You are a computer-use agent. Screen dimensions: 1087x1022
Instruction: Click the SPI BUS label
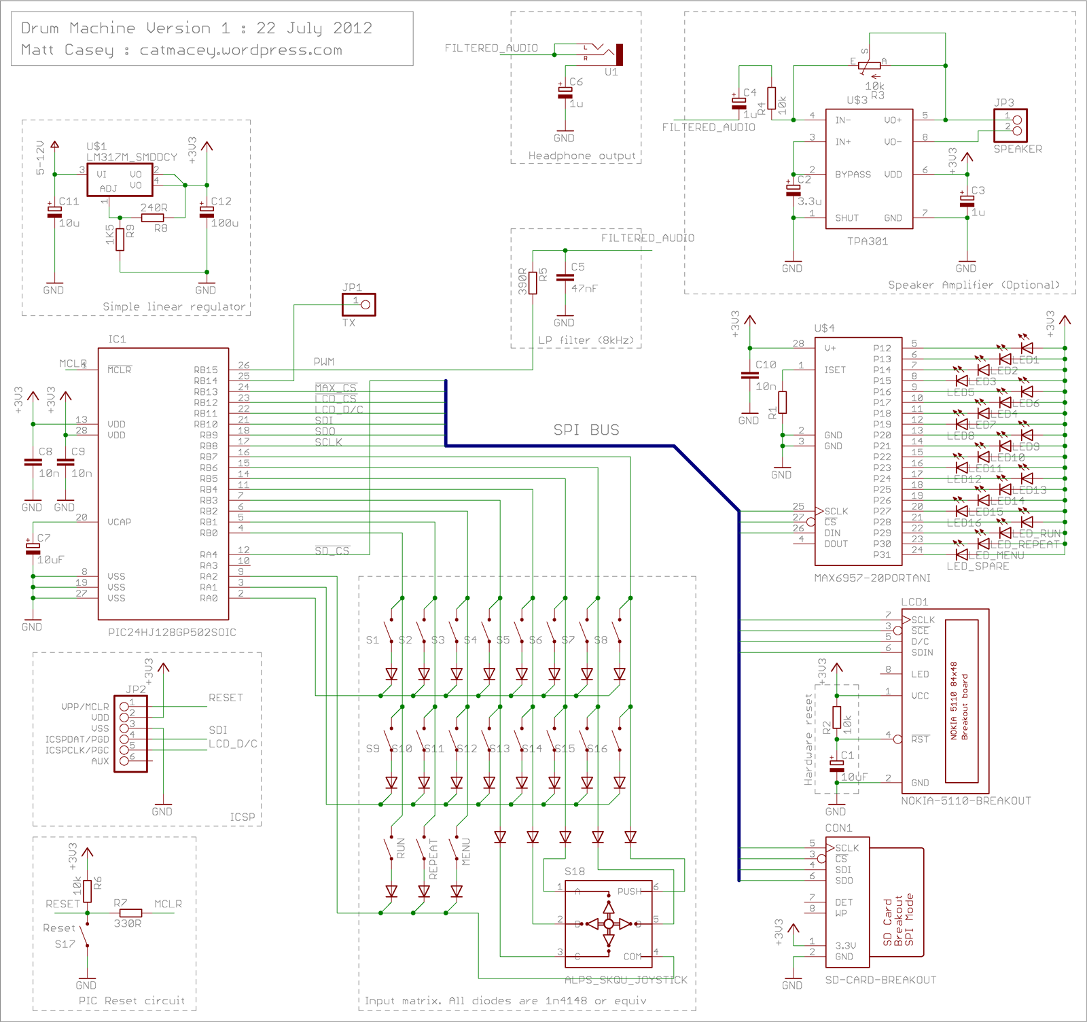click(x=586, y=429)
